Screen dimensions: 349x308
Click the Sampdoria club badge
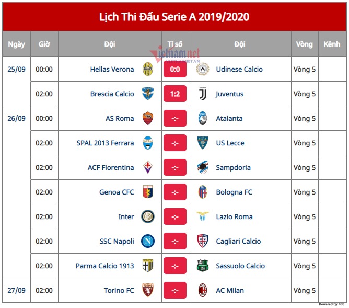203,167
